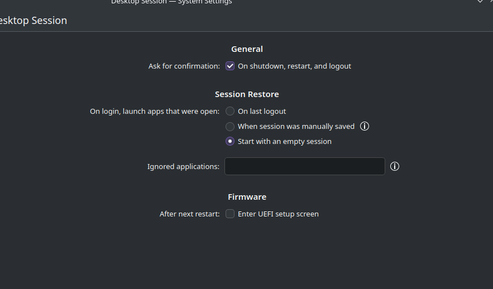Click inside the Ignored applications text field
The image size is (493, 289).
(x=305, y=166)
